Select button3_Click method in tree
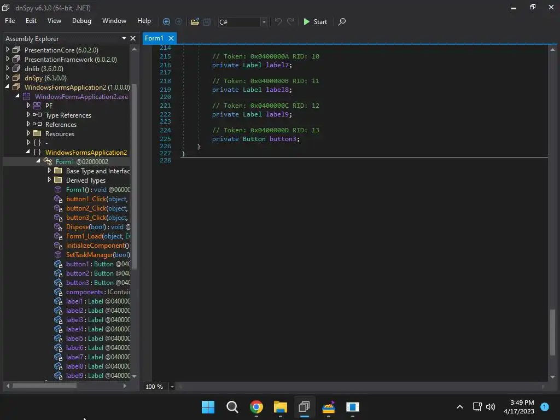 pos(97,218)
